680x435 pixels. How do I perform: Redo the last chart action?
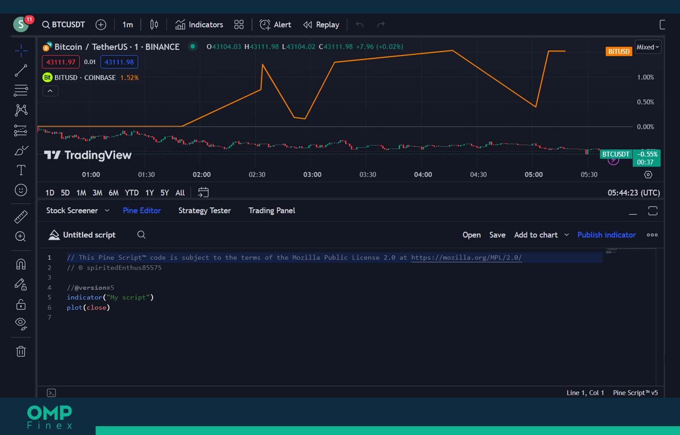click(381, 25)
